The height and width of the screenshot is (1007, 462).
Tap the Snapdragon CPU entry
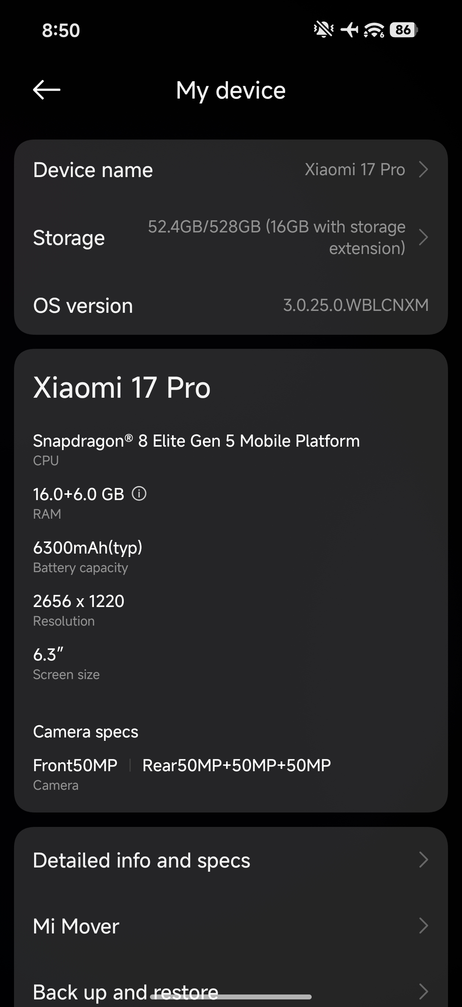click(x=196, y=441)
